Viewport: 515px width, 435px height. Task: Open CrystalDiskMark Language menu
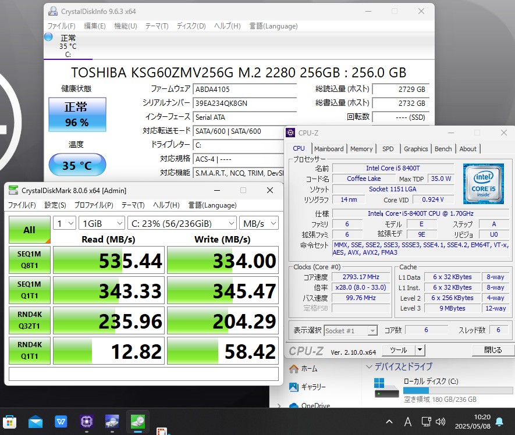[212, 205]
